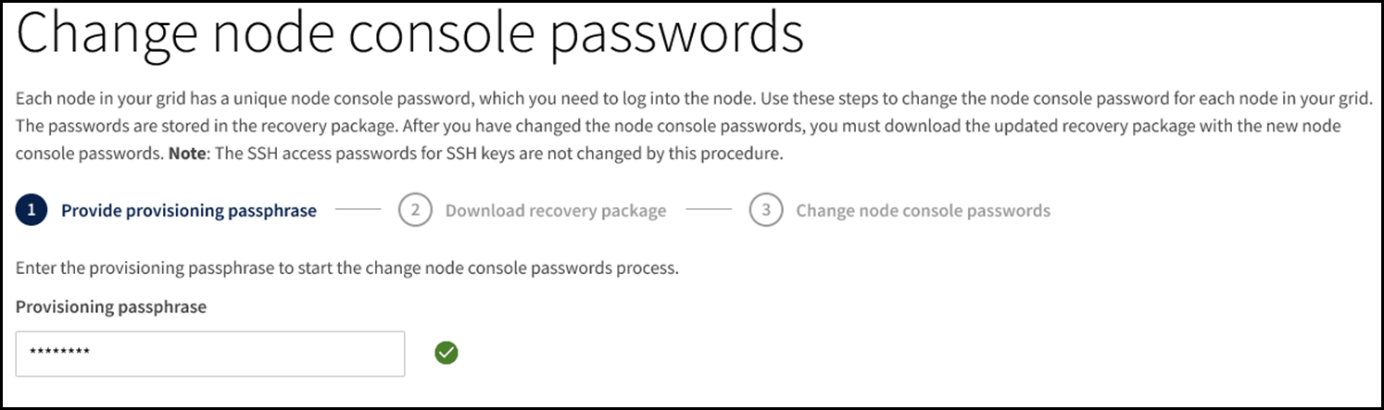Screen dimensions: 1384x410
Task: Click the green checkmark validation icon
Action: click(x=447, y=353)
